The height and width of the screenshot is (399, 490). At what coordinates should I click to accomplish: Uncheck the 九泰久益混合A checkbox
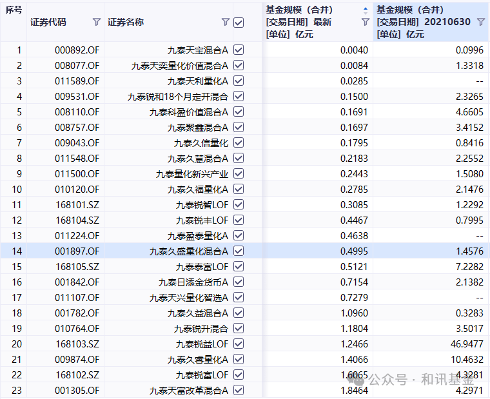tap(239, 313)
